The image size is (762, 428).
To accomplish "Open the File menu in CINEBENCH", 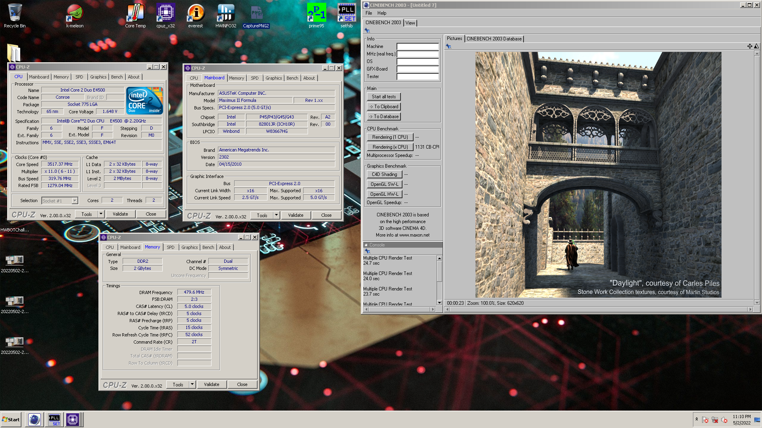I will [369, 13].
